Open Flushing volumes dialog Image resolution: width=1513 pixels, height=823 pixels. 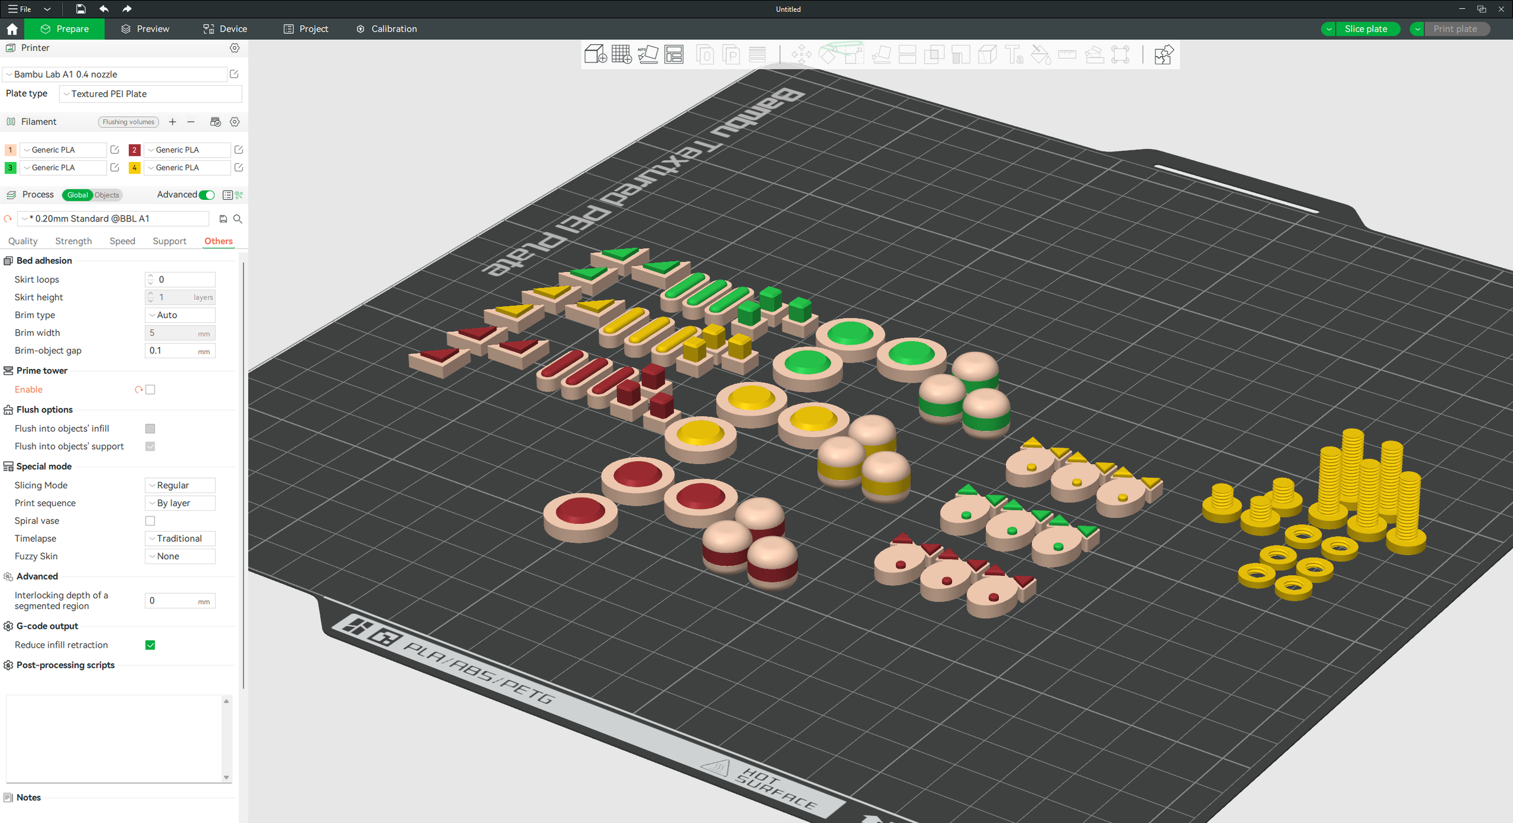click(129, 122)
